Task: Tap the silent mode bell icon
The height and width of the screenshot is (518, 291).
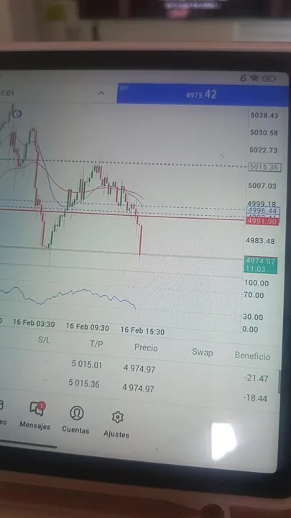Action: tap(243, 78)
